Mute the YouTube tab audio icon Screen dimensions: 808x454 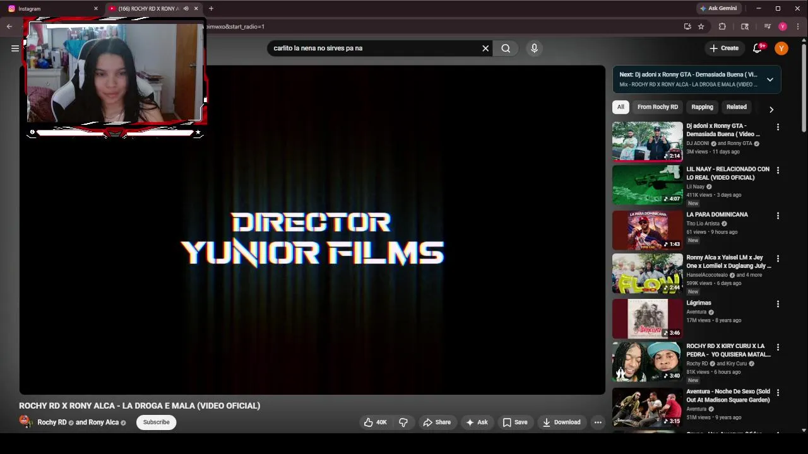[186, 9]
